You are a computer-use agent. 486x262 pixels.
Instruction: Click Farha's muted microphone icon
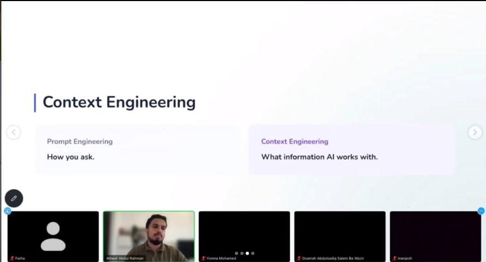click(12, 258)
